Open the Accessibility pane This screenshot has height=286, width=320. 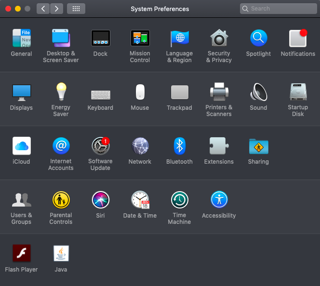(219, 200)
